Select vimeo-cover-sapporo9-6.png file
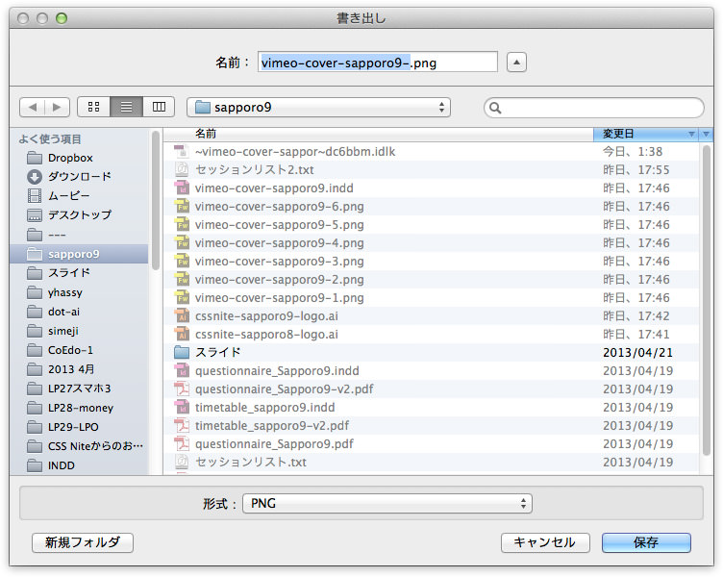This screenshot has width=723, height=577. (431, 207)
